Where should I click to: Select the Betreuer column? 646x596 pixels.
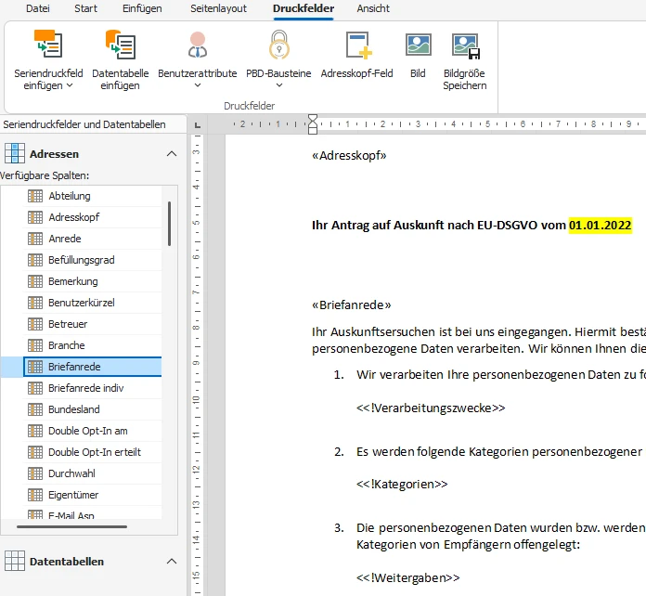(92, 324)
